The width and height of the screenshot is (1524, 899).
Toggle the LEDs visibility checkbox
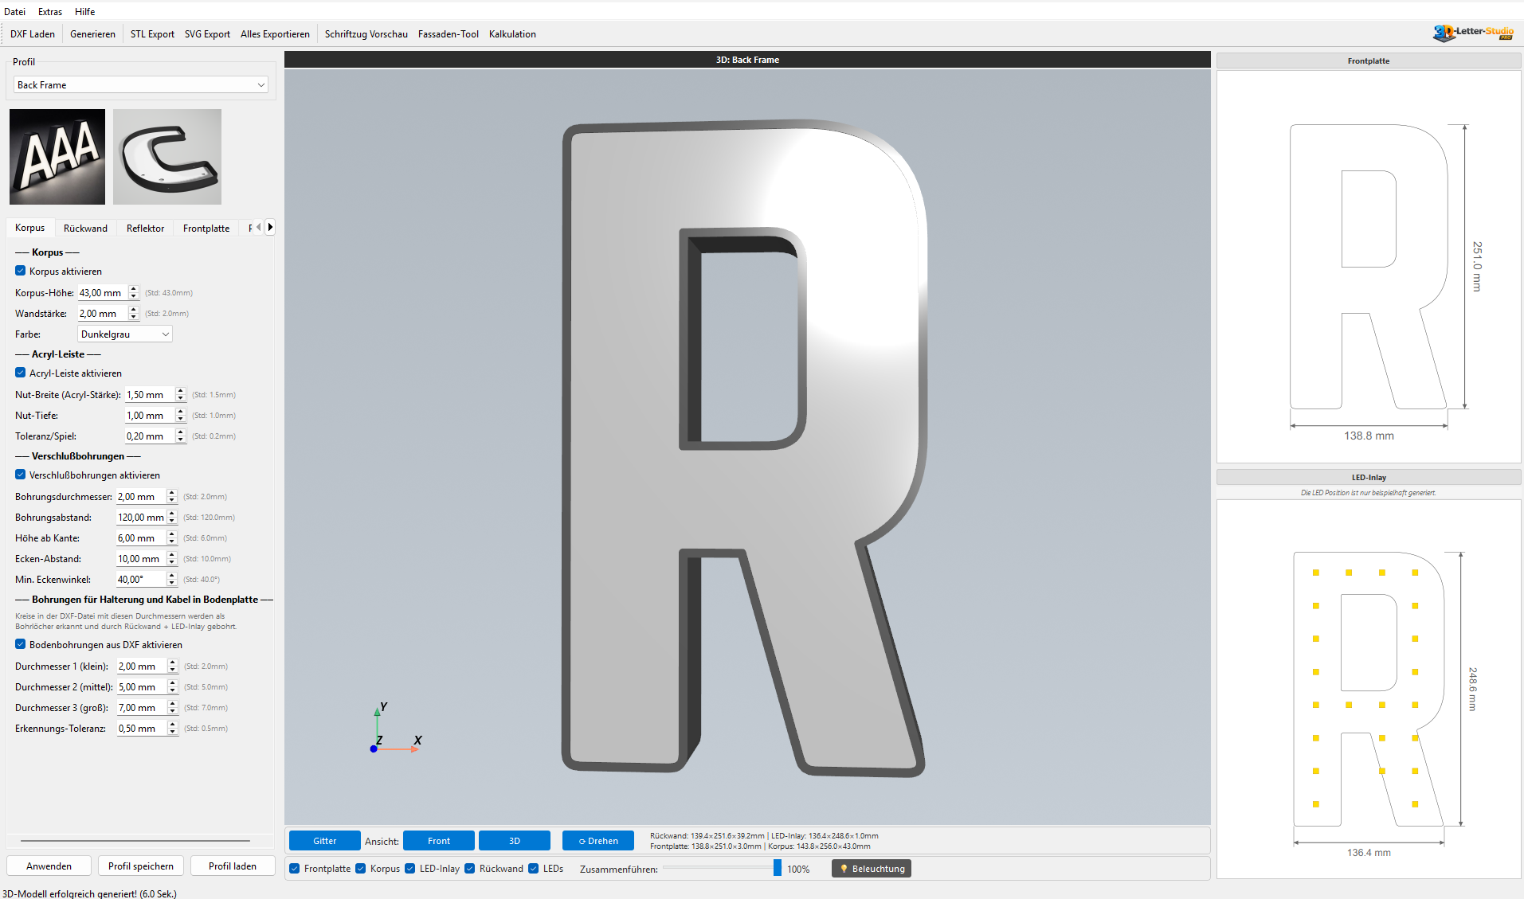click(533, 868)
